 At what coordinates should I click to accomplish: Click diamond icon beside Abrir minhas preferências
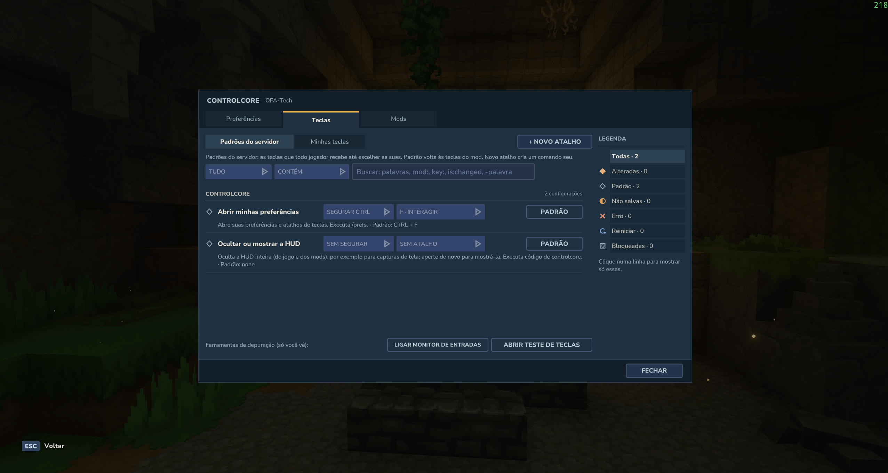tap(209, 212)
